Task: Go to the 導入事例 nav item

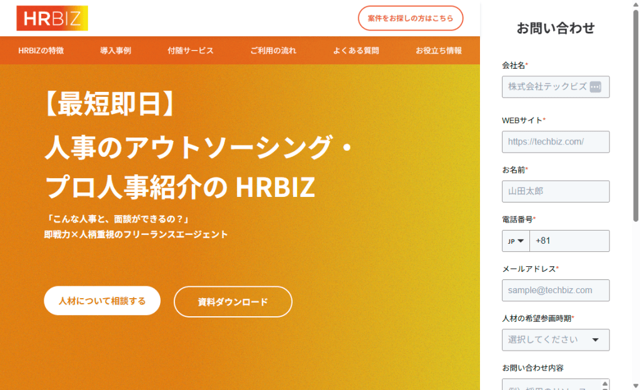Action: (116, 51)
